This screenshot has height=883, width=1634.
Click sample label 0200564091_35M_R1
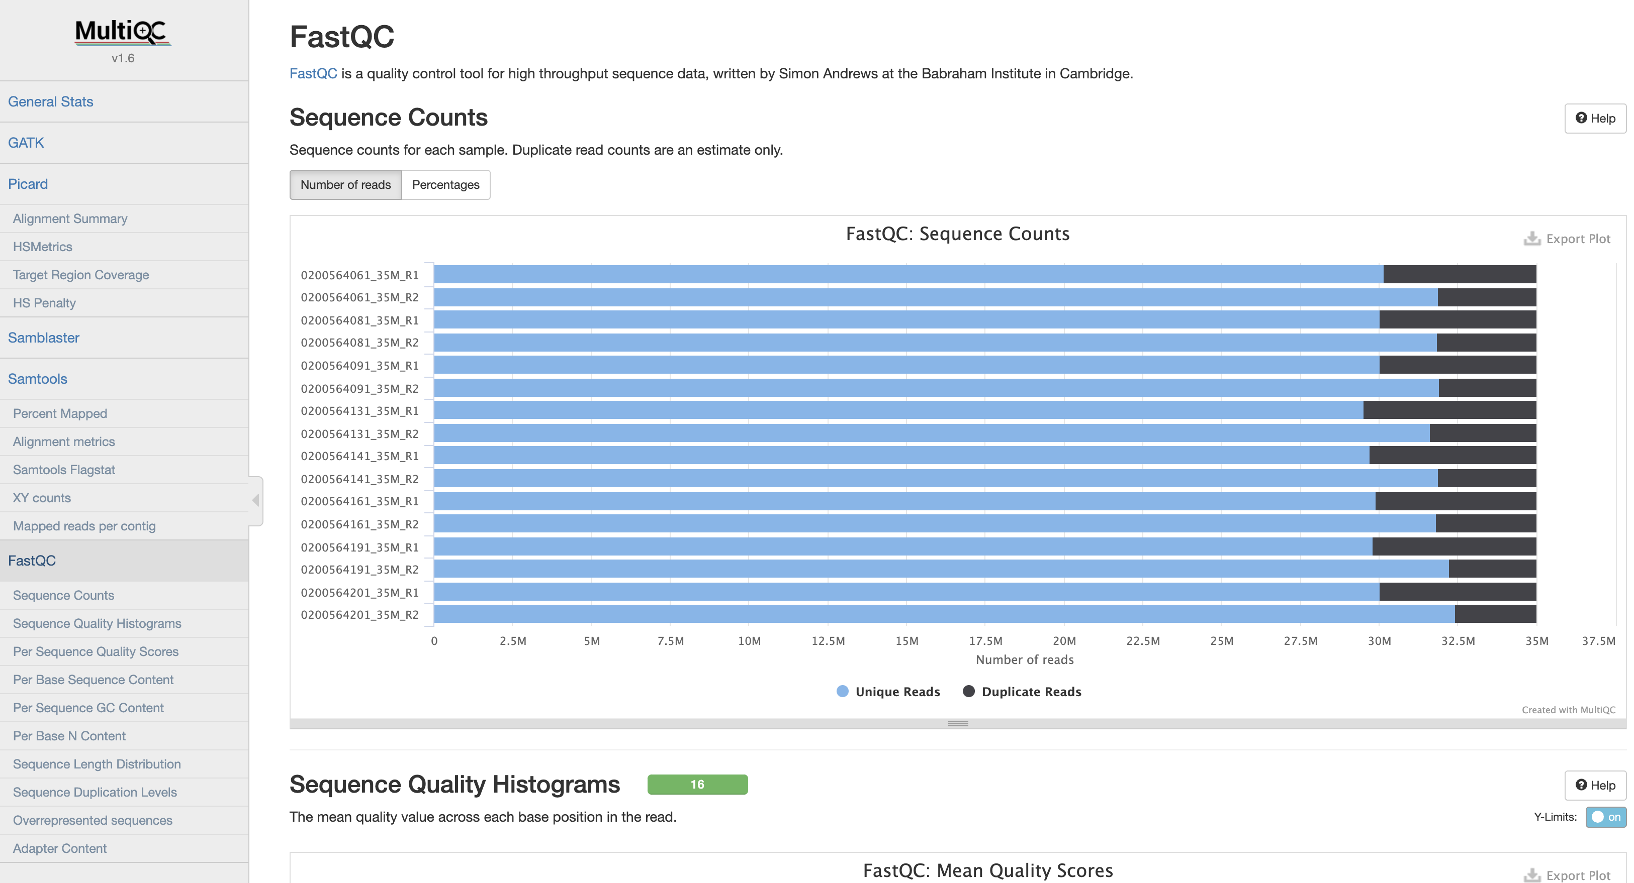click(359, 366)
